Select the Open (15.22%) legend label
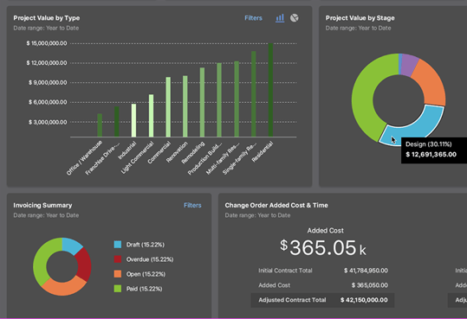467x319 pixels. tap(146, 274)
